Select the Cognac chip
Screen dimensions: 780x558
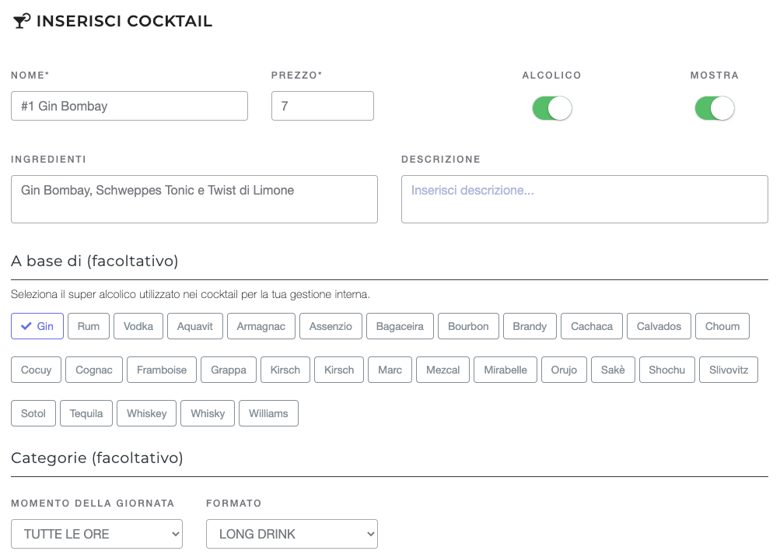point(94,370)
